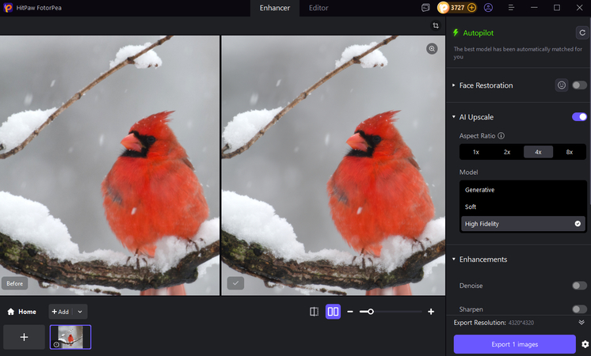Click the plus icon to add coins
The image size is (591, 356).
[471, 8]
